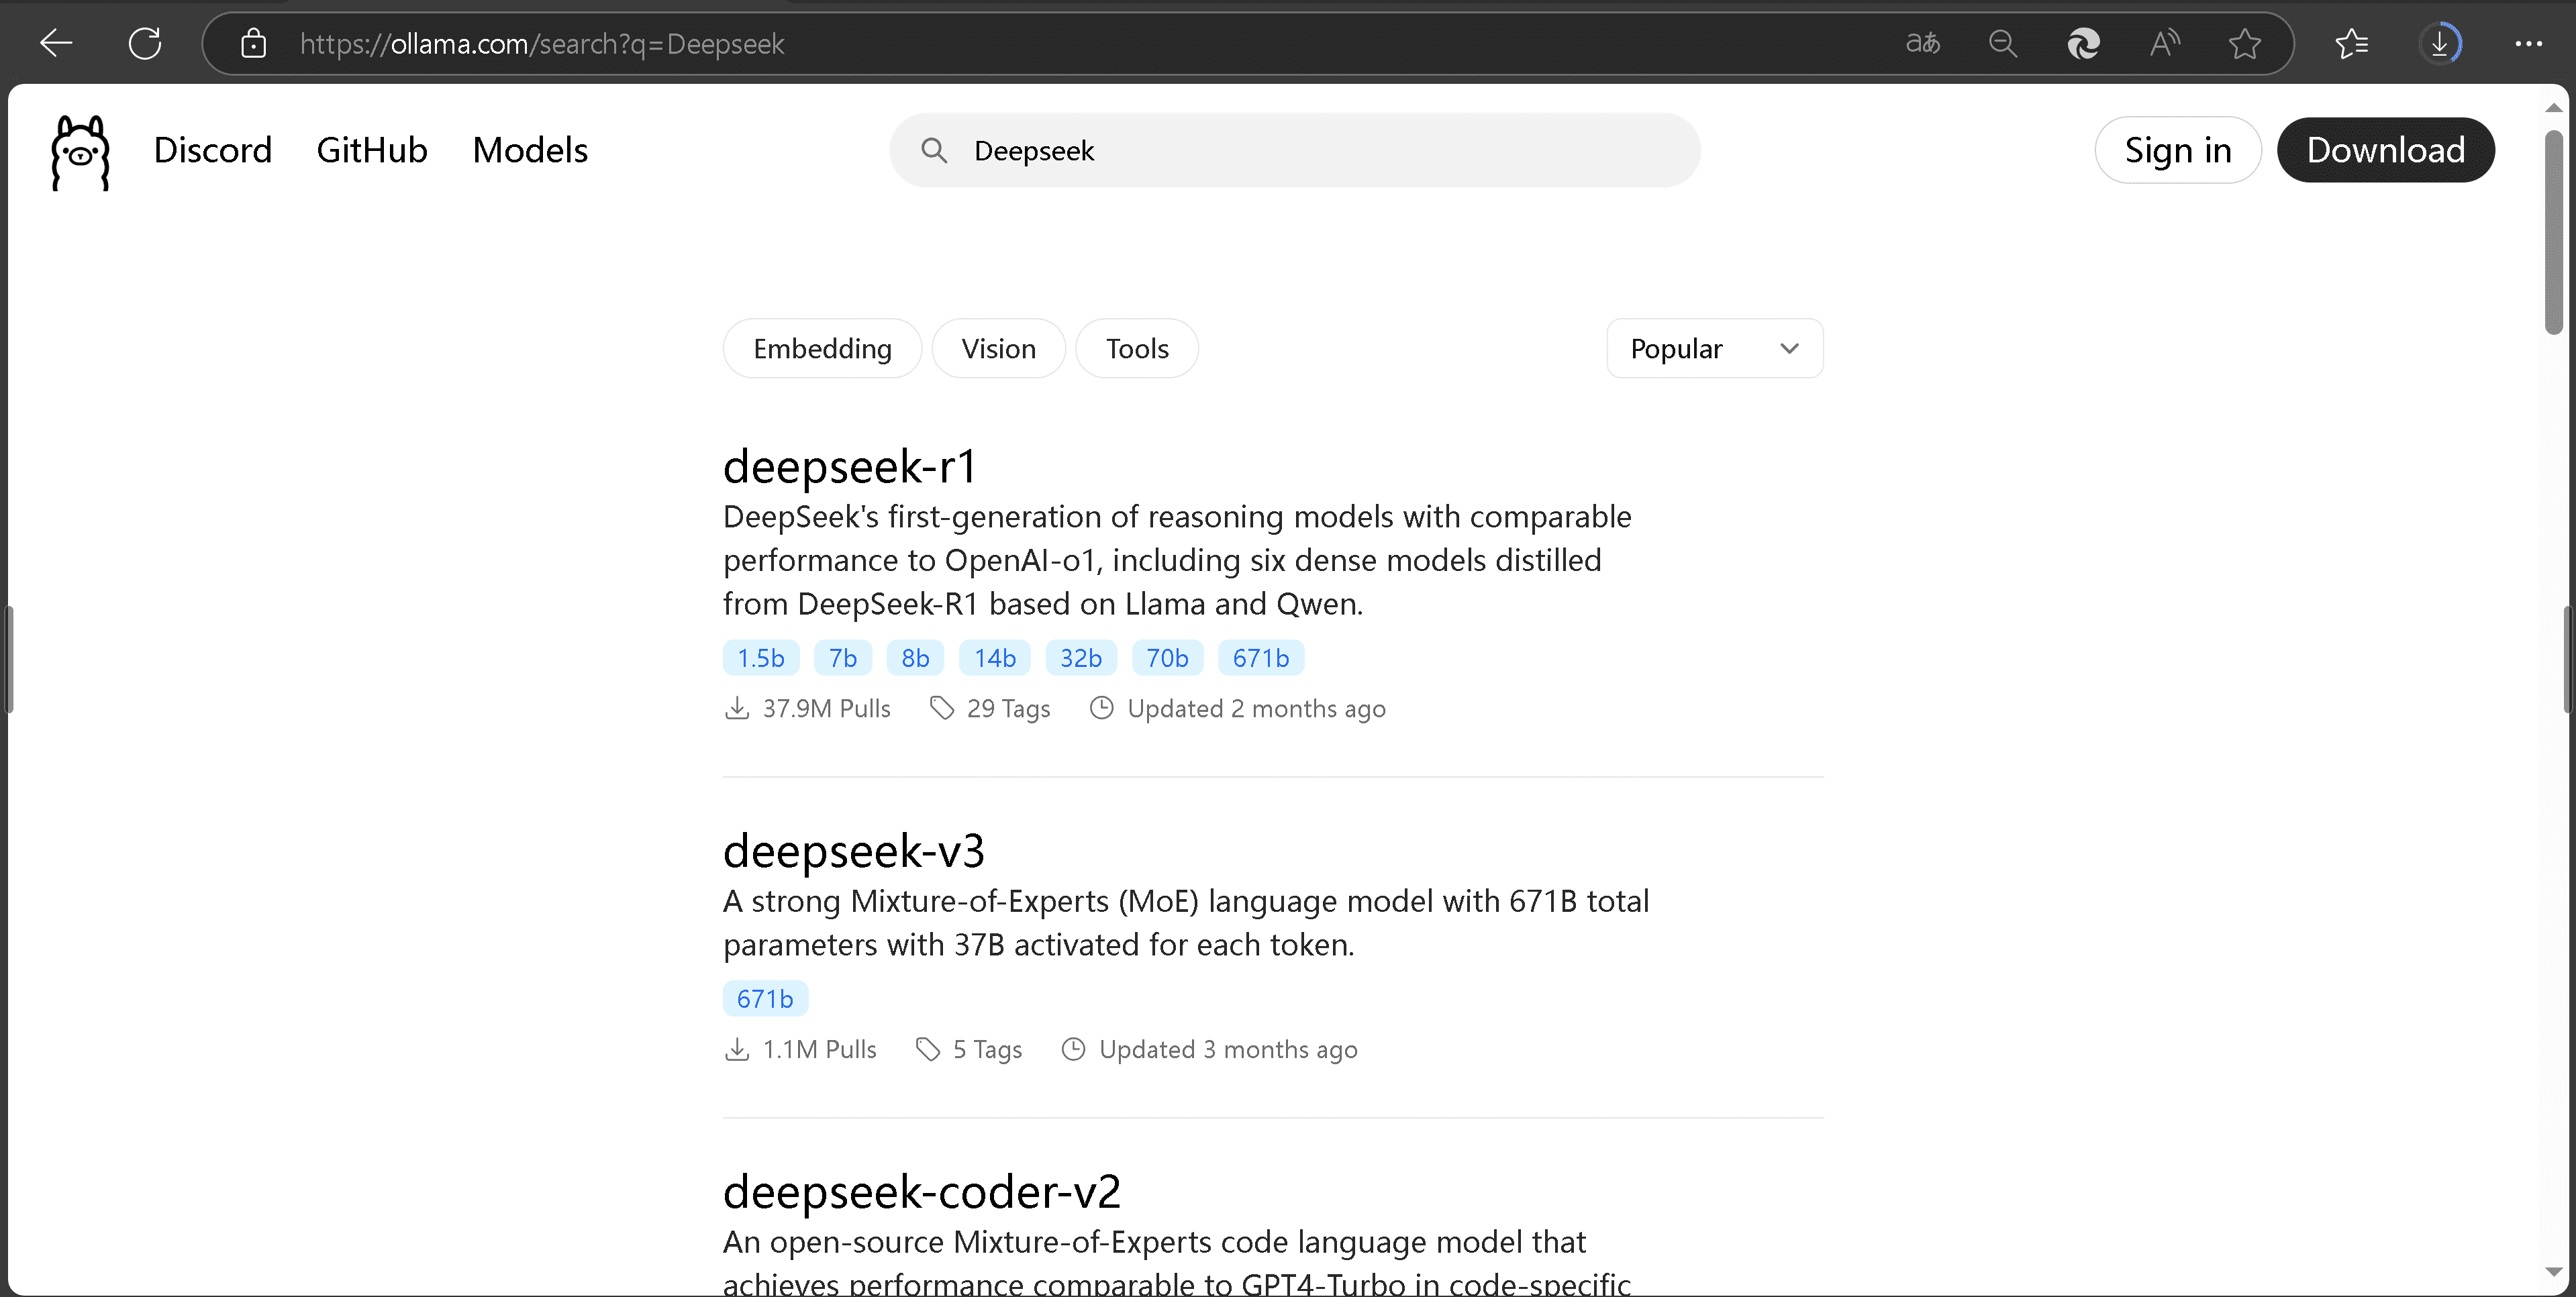
Task: Add this page to favorites
Action: pos(2245,43)
